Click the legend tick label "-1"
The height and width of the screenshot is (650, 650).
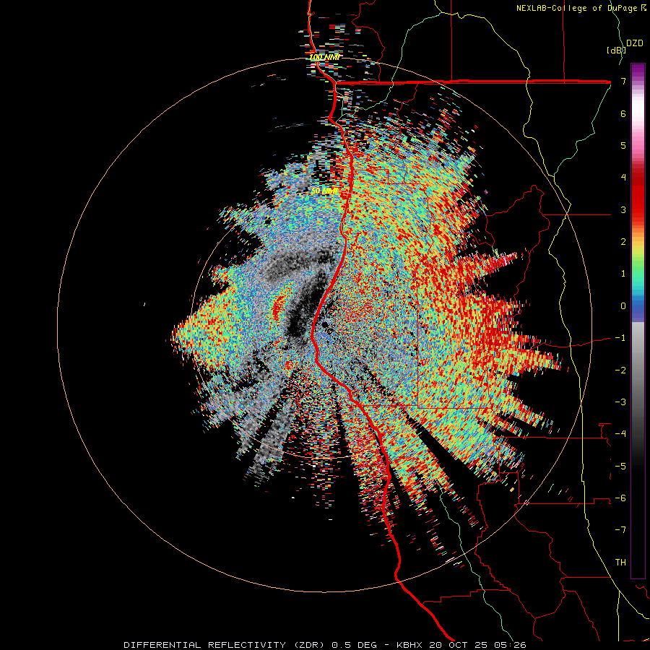[620, 338]
